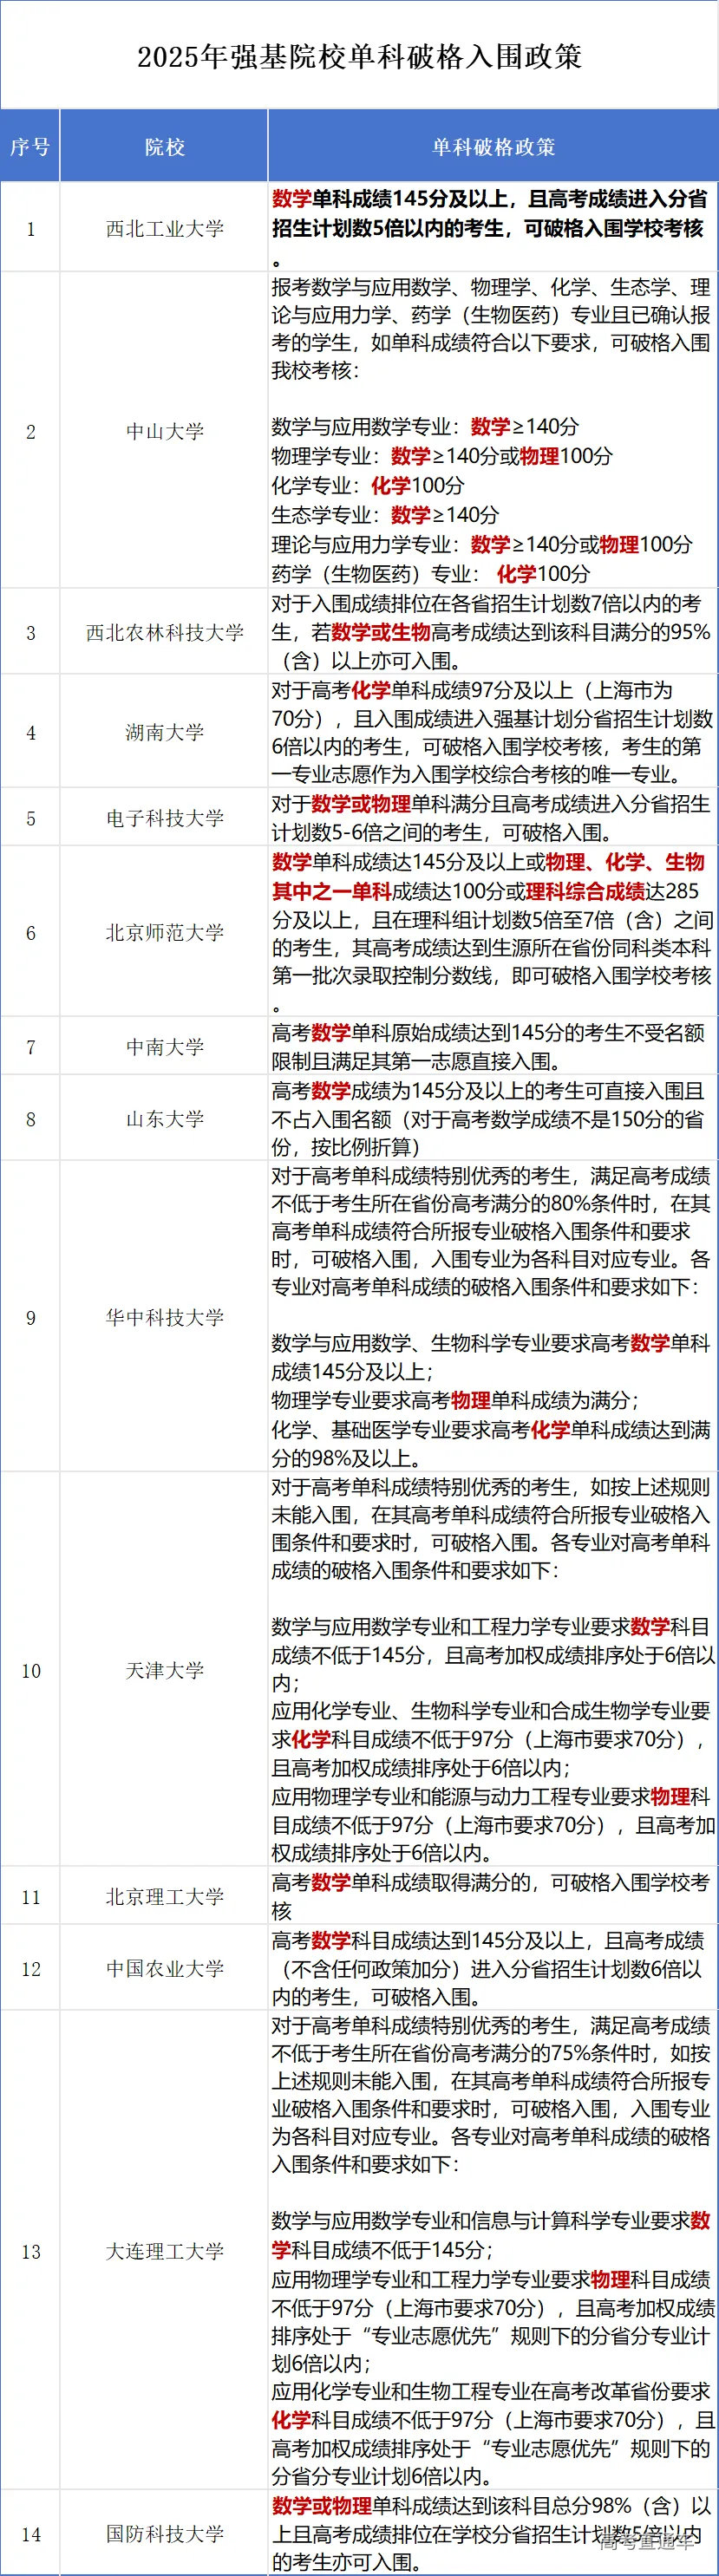Click line 数学与应用数学专业:数学≥140分
Viewport: 719px width, 2576px height.
click(x=425, y=427)
